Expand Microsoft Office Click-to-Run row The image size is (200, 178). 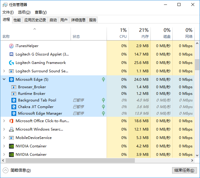[4, 121]
